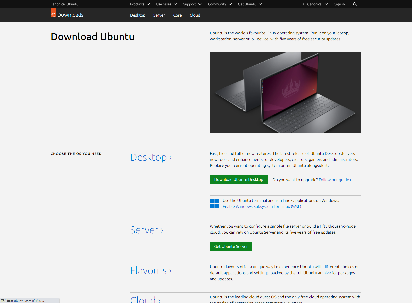This screenshot has height=303, width=412.
Task: Open the large Flavours heading link
Action: click(x=151, y=271)
